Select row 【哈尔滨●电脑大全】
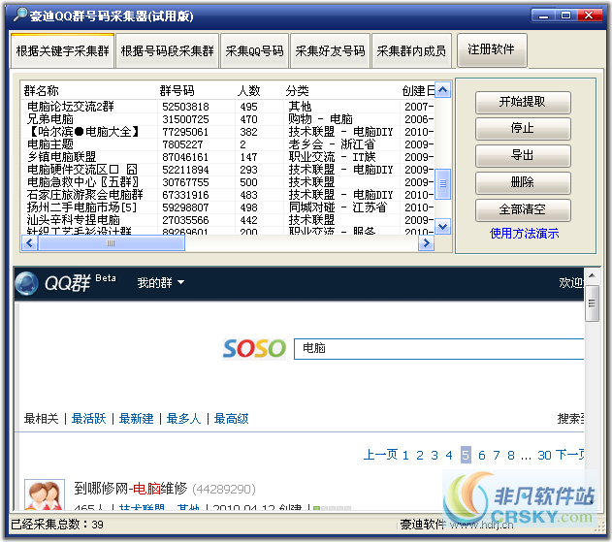This screenshot has width=612, height=542. coord(228,132)
